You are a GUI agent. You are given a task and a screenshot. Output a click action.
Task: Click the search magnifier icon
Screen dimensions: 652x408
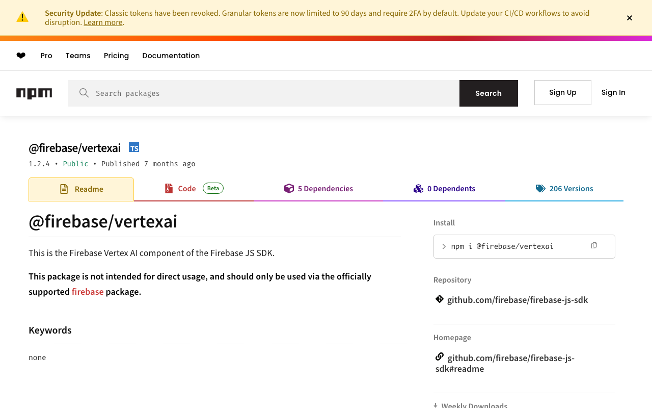(x=84, y=93)
